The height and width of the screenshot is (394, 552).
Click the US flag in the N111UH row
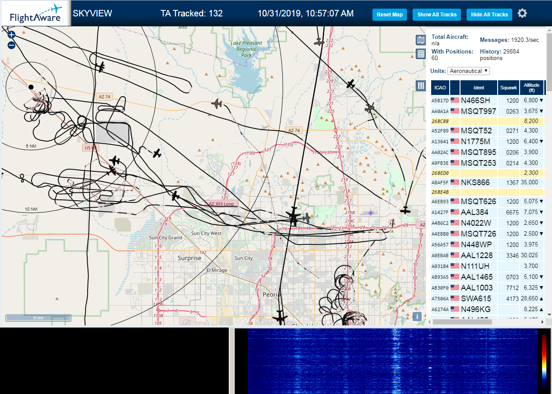[x=455, y=266]
